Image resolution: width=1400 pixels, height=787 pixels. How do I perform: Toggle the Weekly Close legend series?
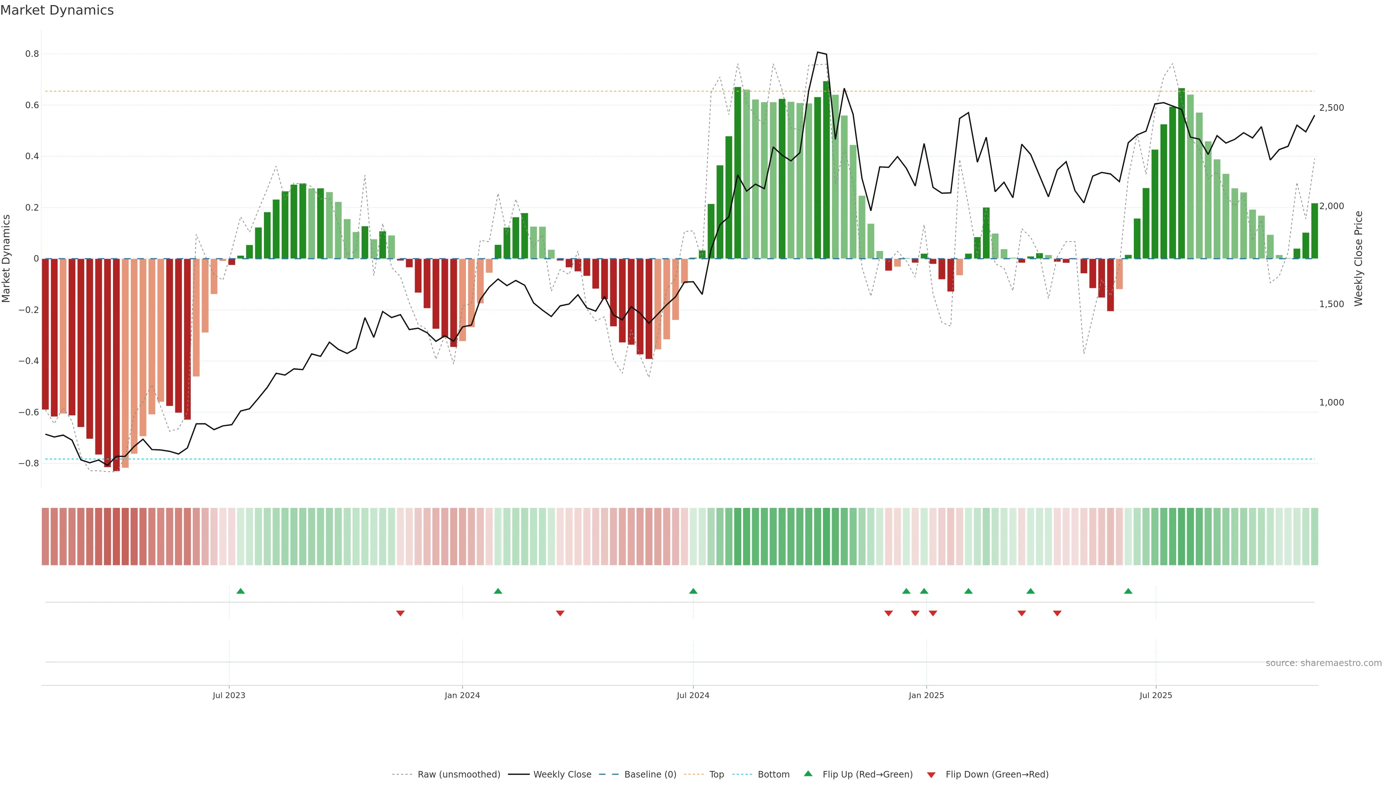click(x=562, y=775)
